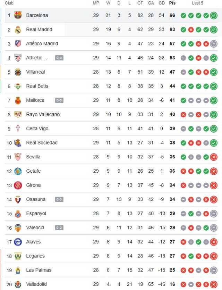Open the Rayo Vallecano team link

[43, 114]
